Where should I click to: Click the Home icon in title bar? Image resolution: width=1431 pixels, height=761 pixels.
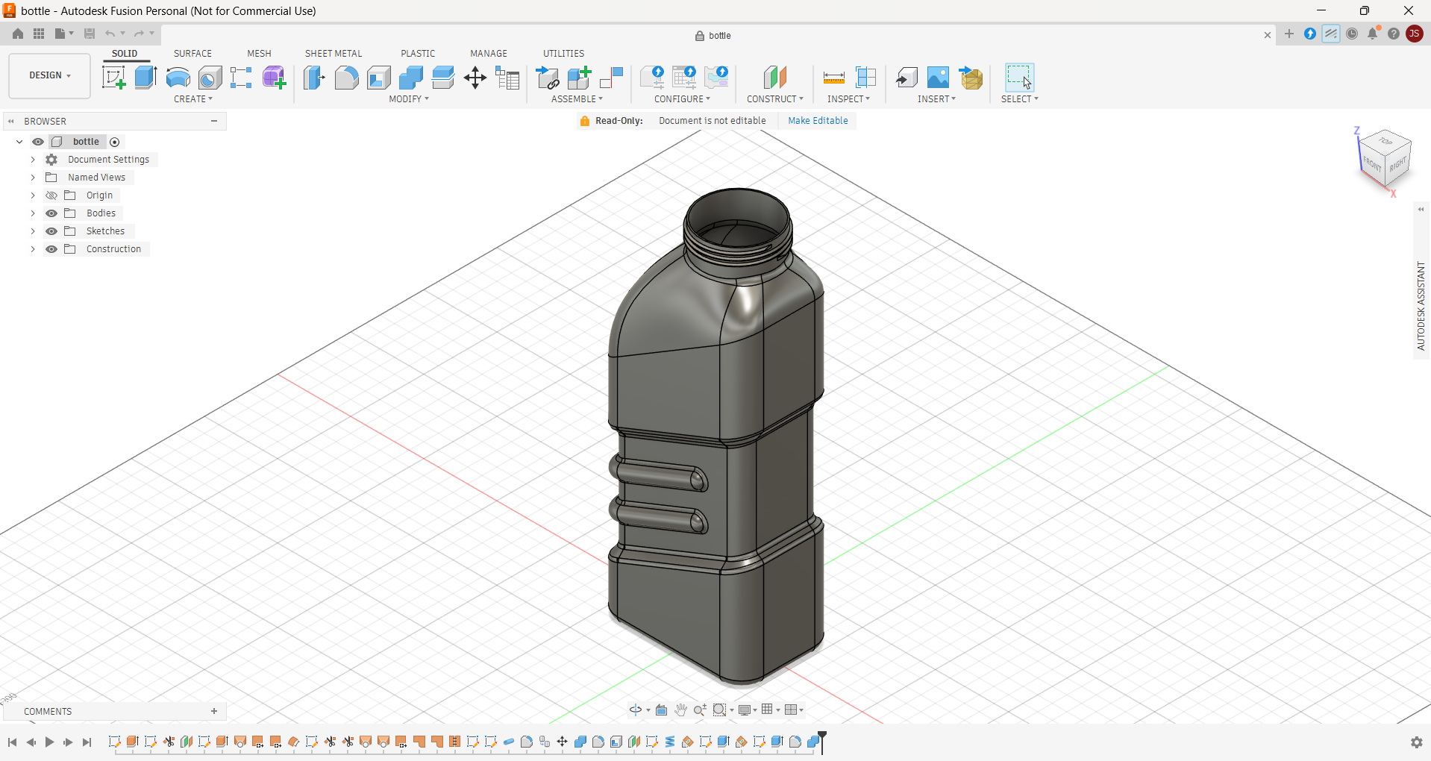point(18,34)
